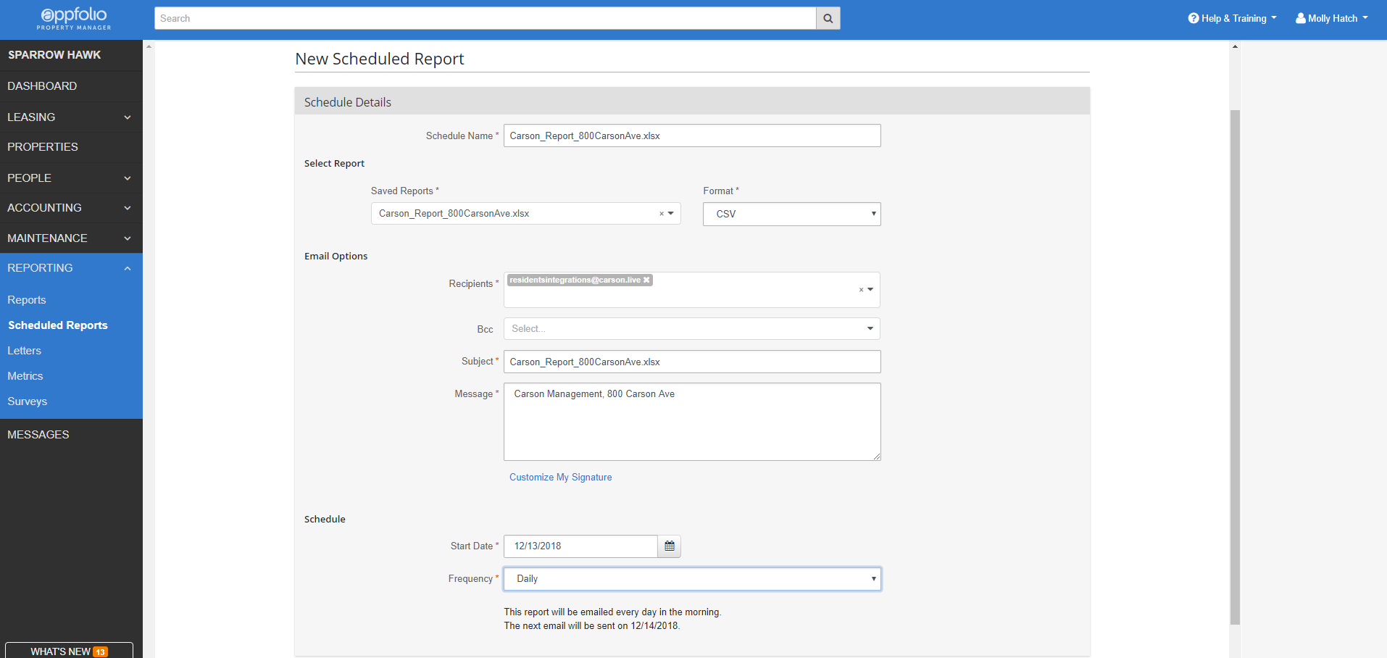Click the sidebar scroll up arrow
This screenshot has width=1387, height=658.
tap(149, 46)
